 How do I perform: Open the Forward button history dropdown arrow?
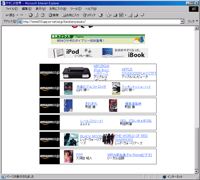tap(26, 15)
